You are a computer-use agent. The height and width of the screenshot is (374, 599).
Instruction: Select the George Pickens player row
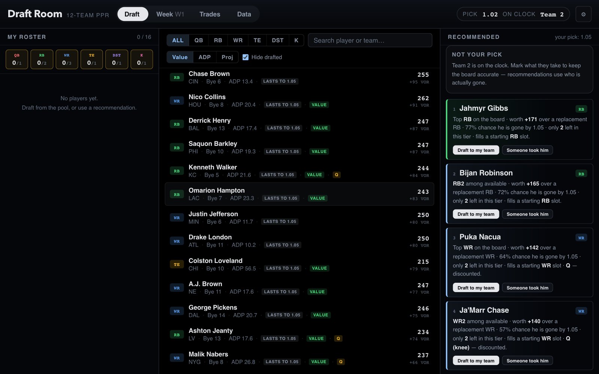(299, 311)
